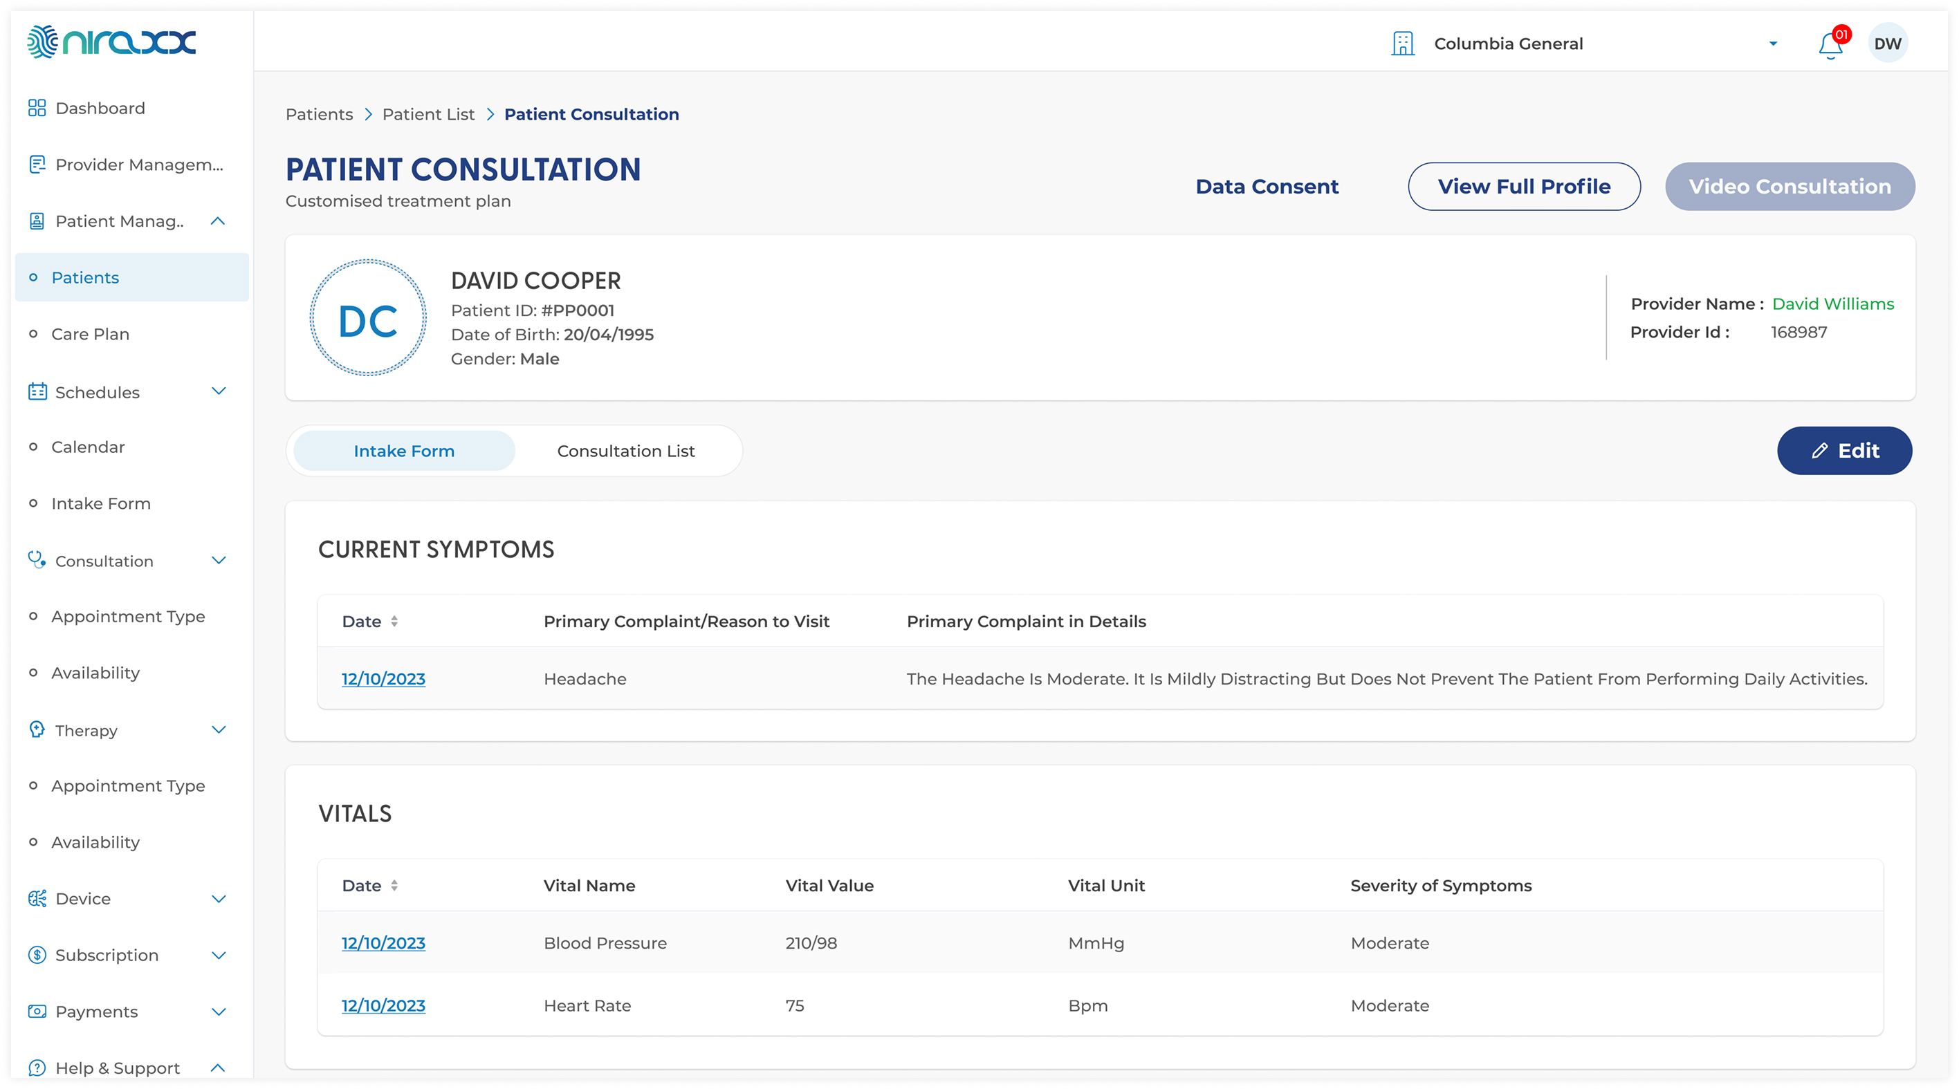Click the DW user avatar
The image size is (1959, 1089).
1887,44
